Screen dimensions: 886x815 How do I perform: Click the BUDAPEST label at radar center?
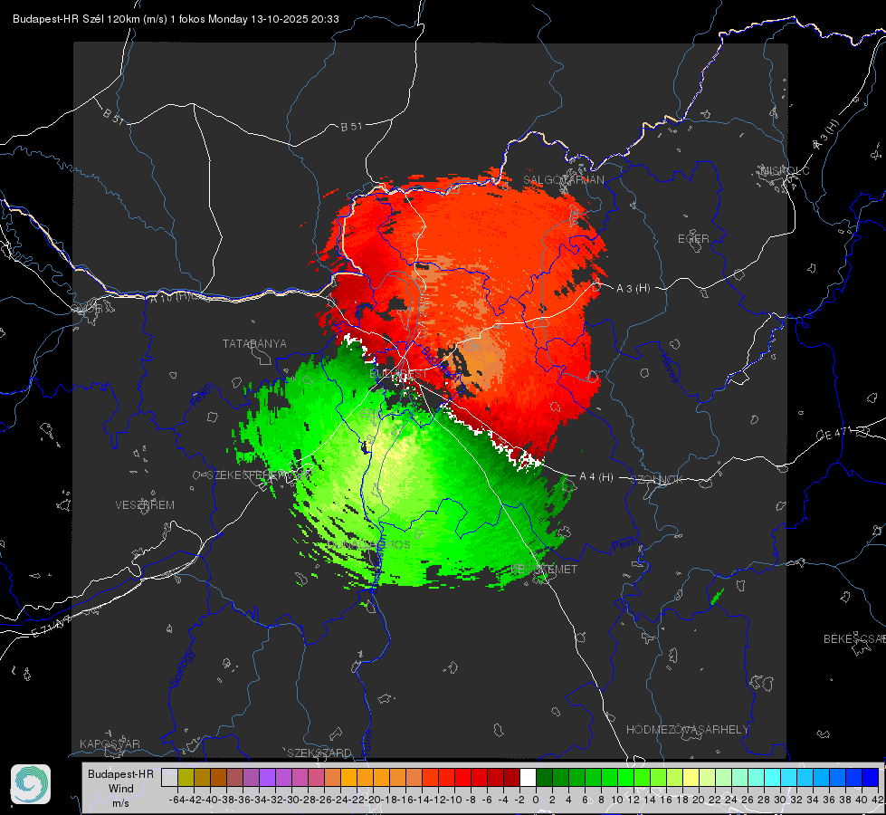coord(398,374)
